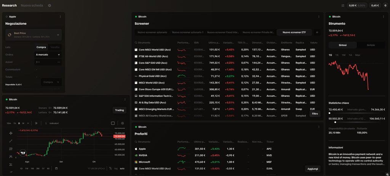This screenshot has width=390, height=176.
Task: Select the Vendita side toggle
Action: [x=55, y=47]
